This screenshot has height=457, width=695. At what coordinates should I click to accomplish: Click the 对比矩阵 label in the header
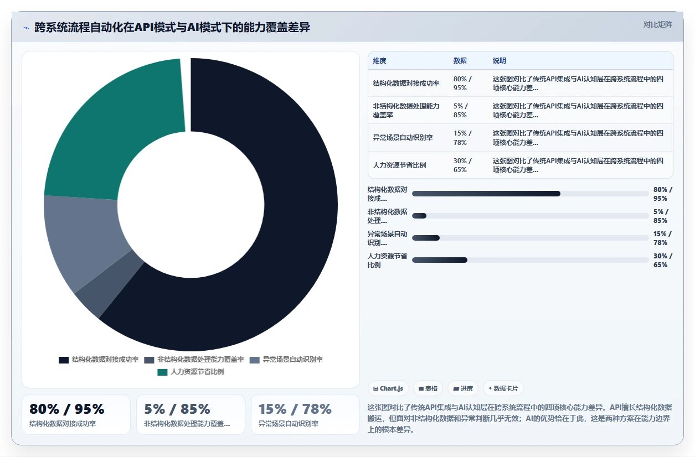point(658,24)
